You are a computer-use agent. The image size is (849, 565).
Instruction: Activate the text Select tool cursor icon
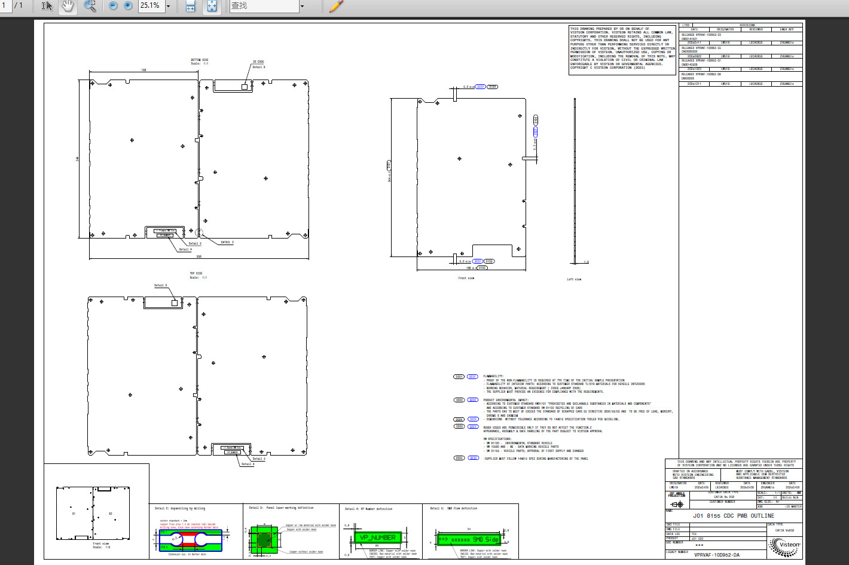[47, 6]
